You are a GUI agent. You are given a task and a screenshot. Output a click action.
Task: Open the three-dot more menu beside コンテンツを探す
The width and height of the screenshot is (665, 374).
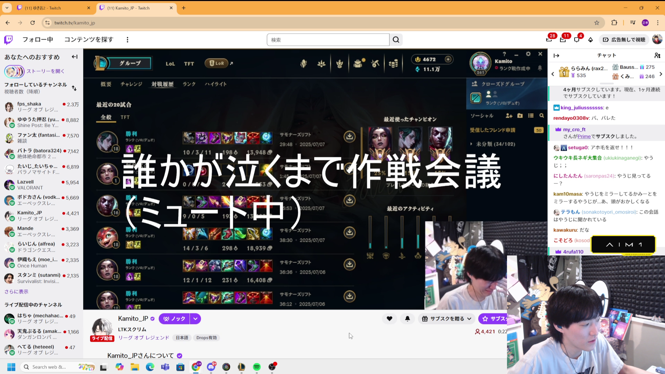(128, 40)
